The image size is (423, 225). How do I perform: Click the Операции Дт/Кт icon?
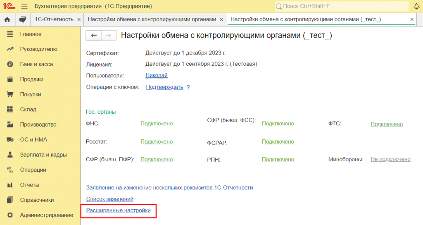click(x=10, y=170)
